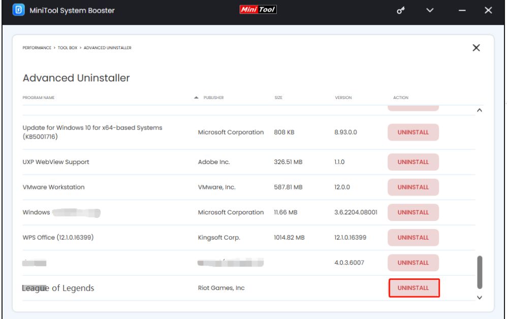Click the scroll down arrow of program list
This screenshot has width=508, height=319.
480,298
